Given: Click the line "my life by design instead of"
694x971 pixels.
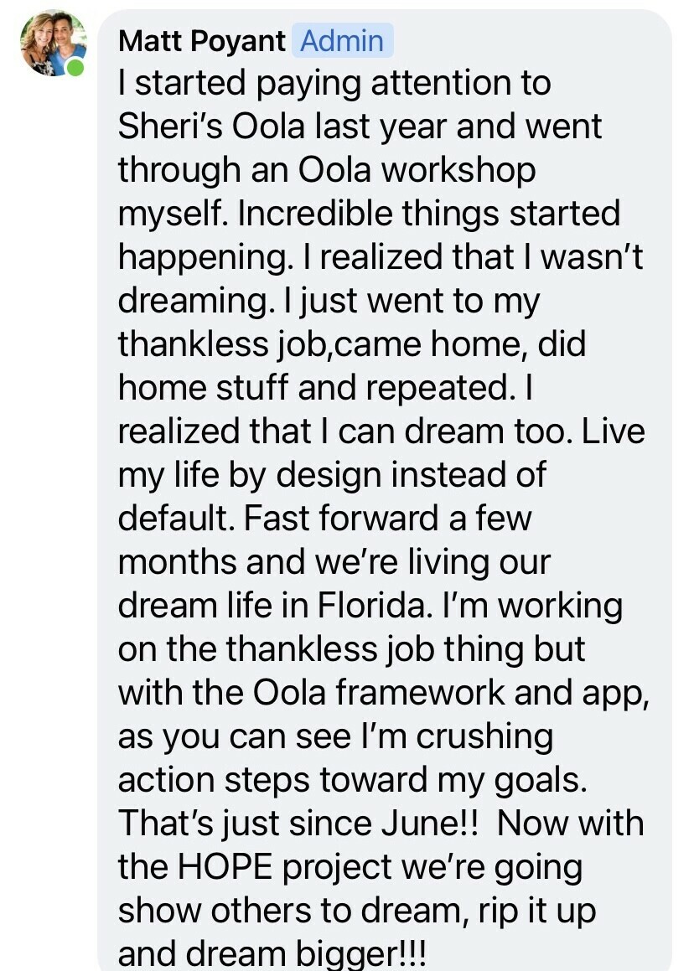Looking at the screenshot, I should coord(332,475).
